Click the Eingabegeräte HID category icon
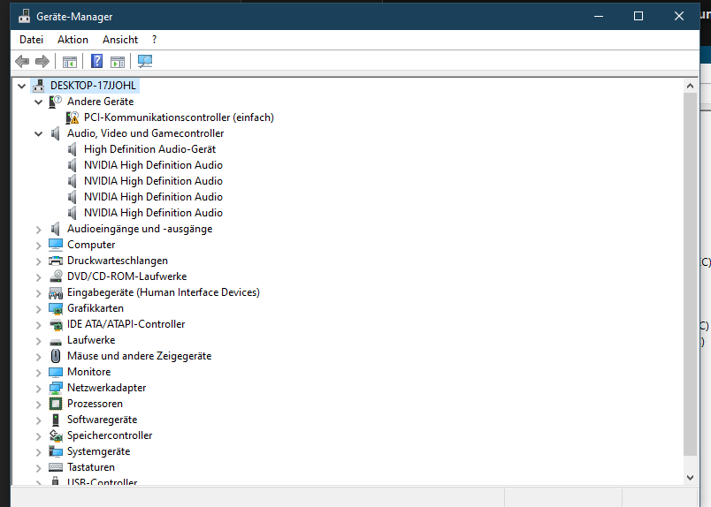 click(56, 292)
